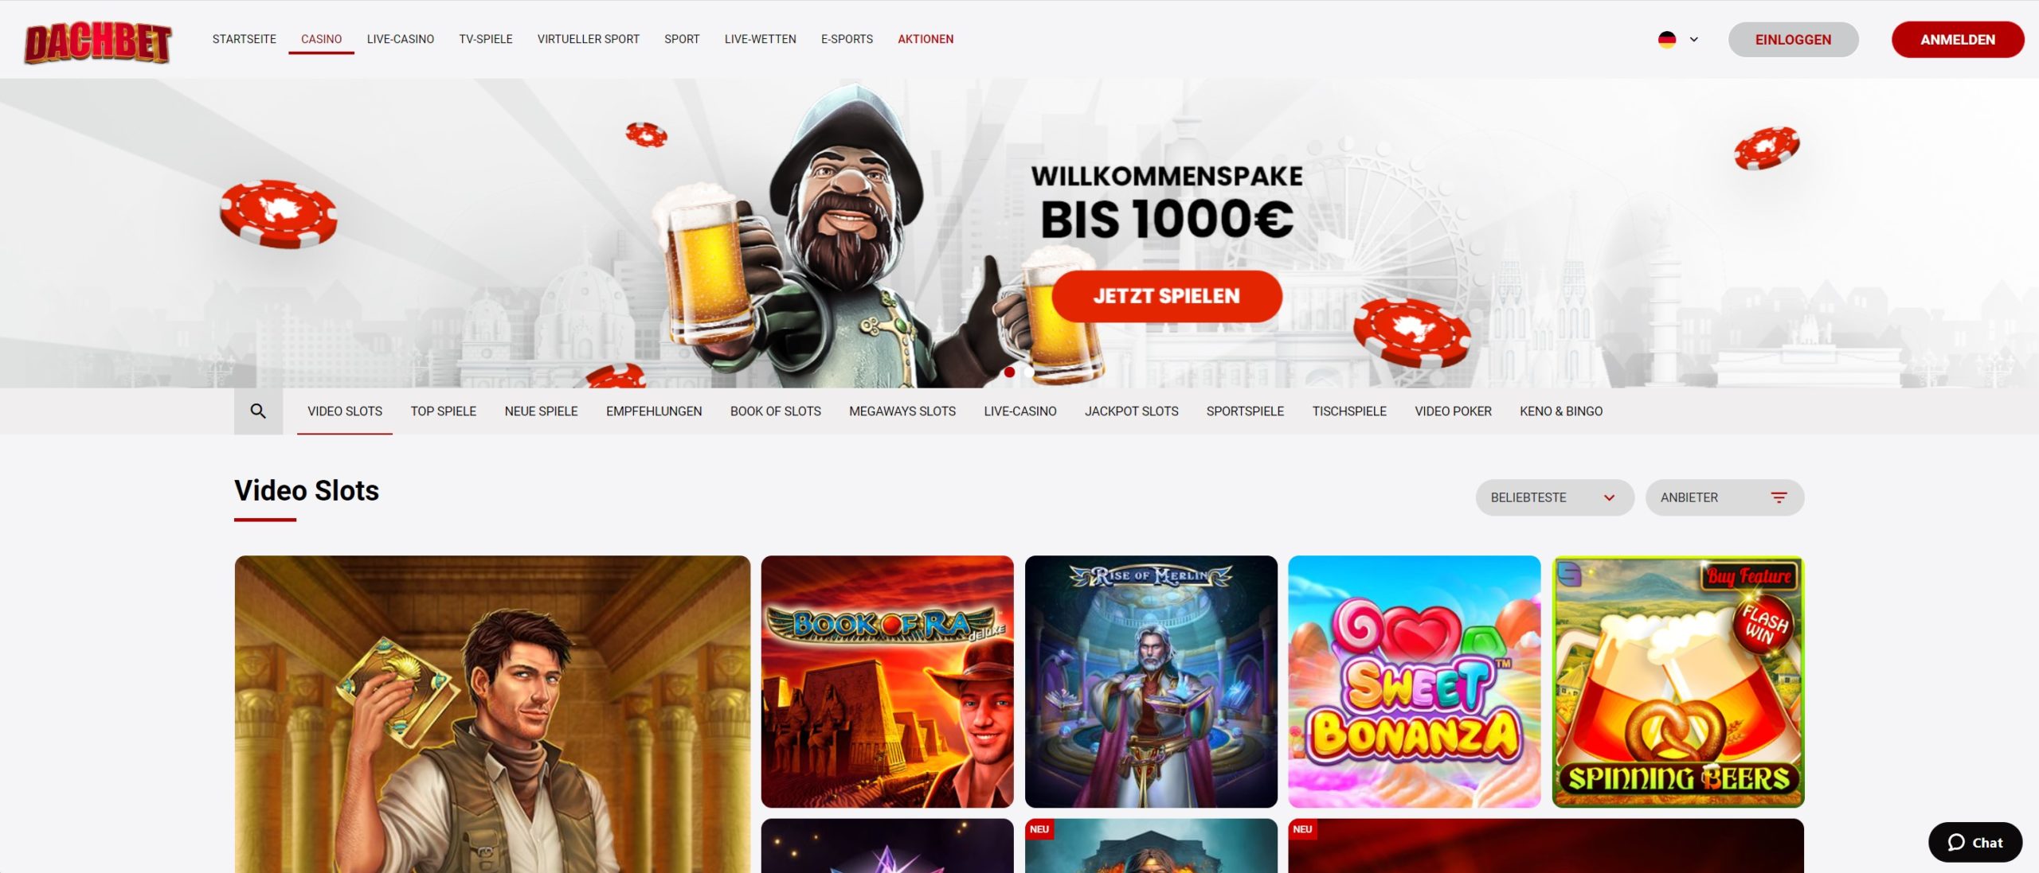Image resolution: width=2039 pixels, height=873 pixels.
Task: Select the first red carousel dot
Action: tap(1009, 372)
